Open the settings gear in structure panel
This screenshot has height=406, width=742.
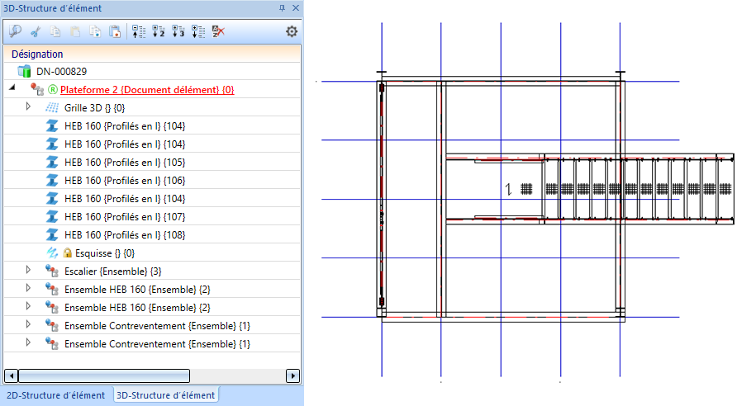click(x=291, y=31)
